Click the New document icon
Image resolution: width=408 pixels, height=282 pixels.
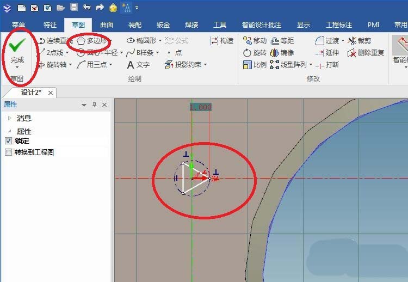[x=21, y=8]
